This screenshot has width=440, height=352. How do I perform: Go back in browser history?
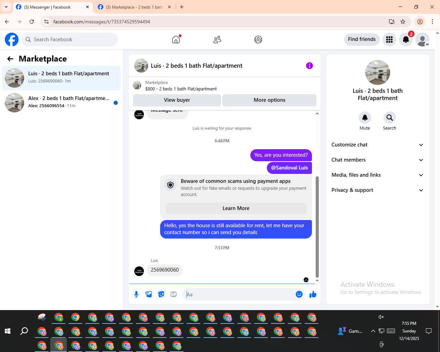tap(7, 22)
